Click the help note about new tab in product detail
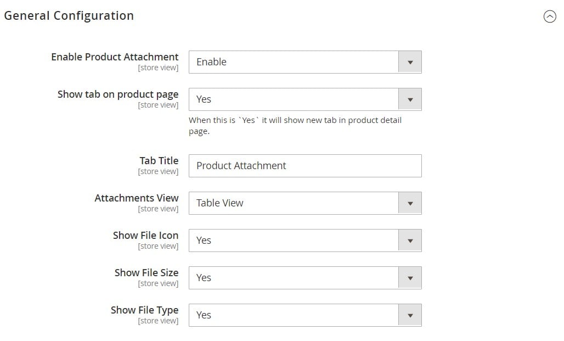 coord(295,126)
